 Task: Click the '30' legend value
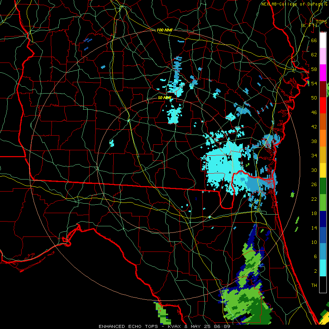pos(314,170)
